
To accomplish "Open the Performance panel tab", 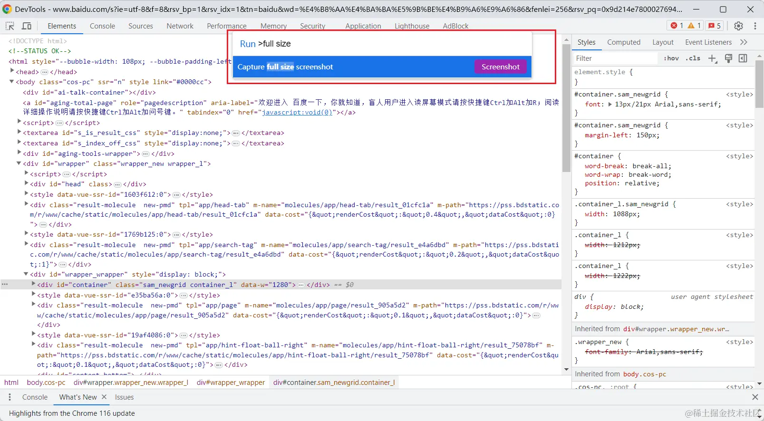I will click(x=227, y=26).
